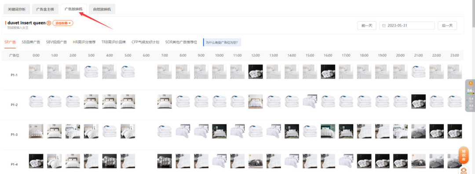Select the SB品牌广告 ad type tab
The image size is (475, 174).
pos(31,42)
